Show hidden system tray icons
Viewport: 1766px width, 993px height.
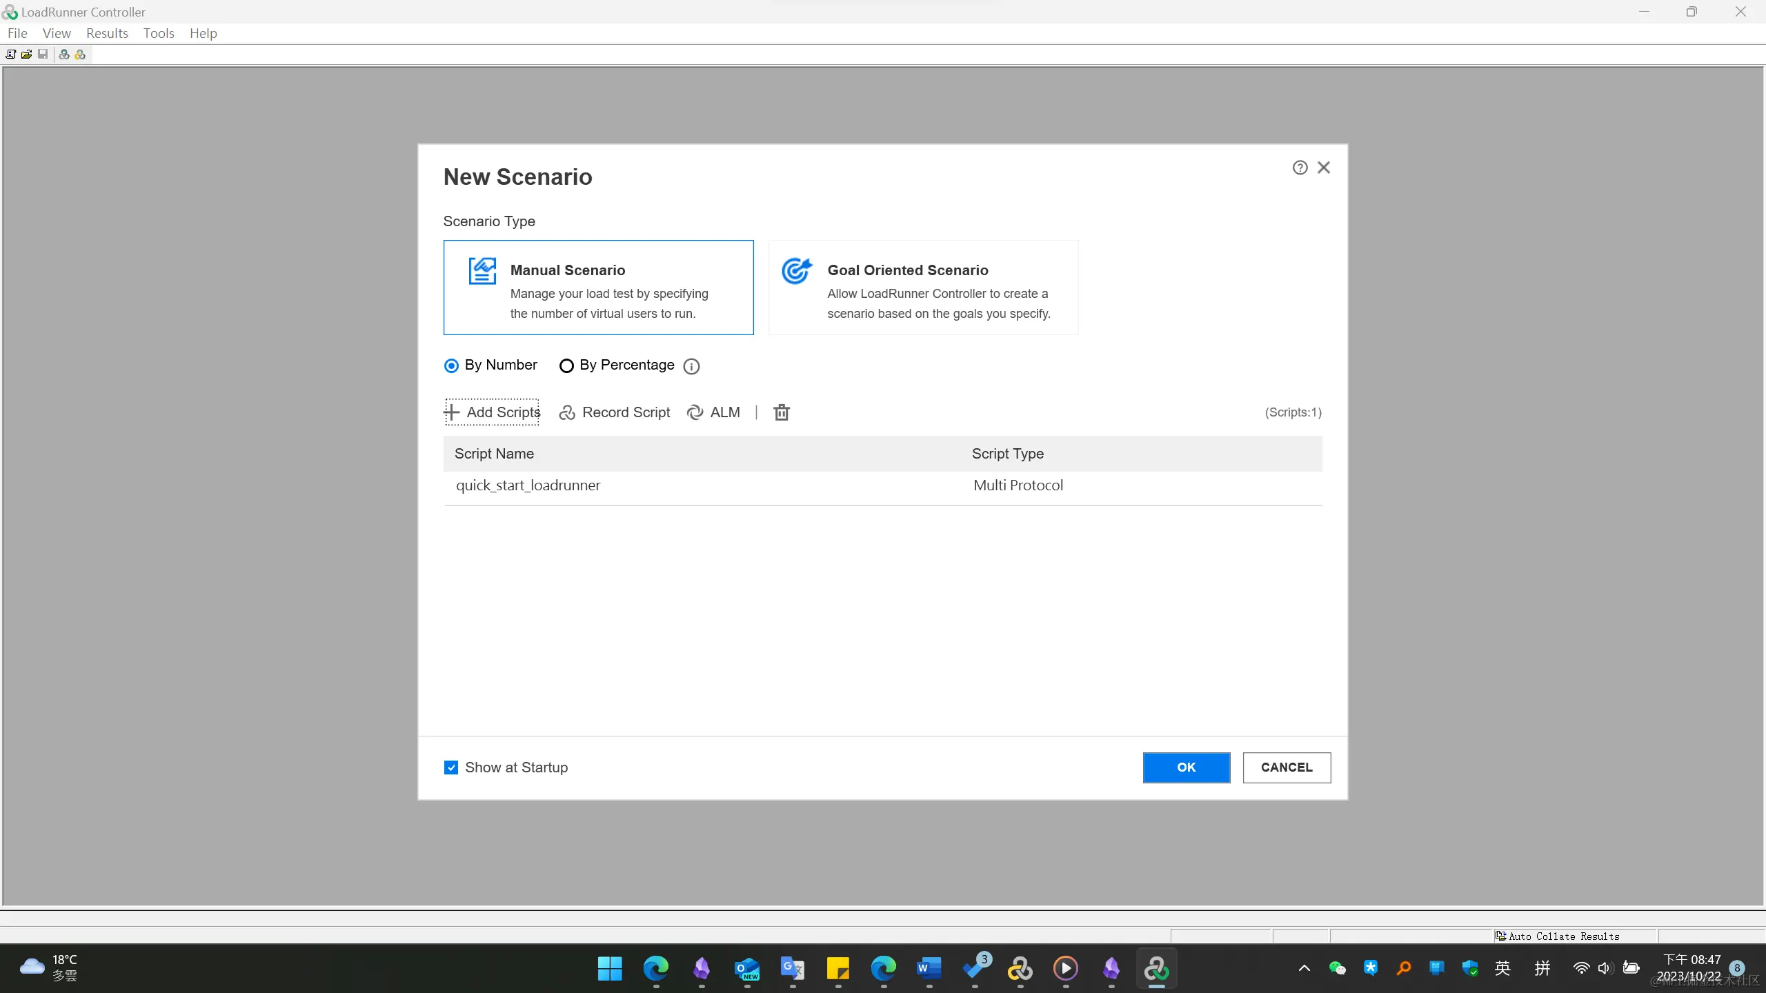[1304, 968]
